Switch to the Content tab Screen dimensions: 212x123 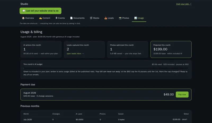(x=45, y=18)
